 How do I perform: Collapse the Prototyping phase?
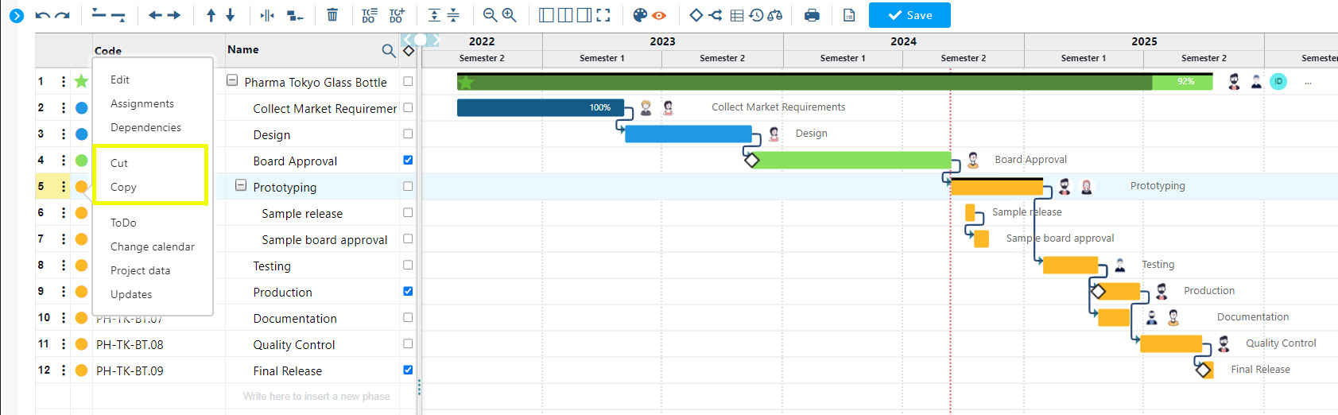(x=241, y=185)
